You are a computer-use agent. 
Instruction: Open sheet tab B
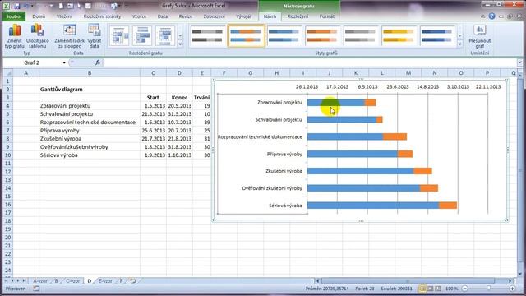pos(57,281)
